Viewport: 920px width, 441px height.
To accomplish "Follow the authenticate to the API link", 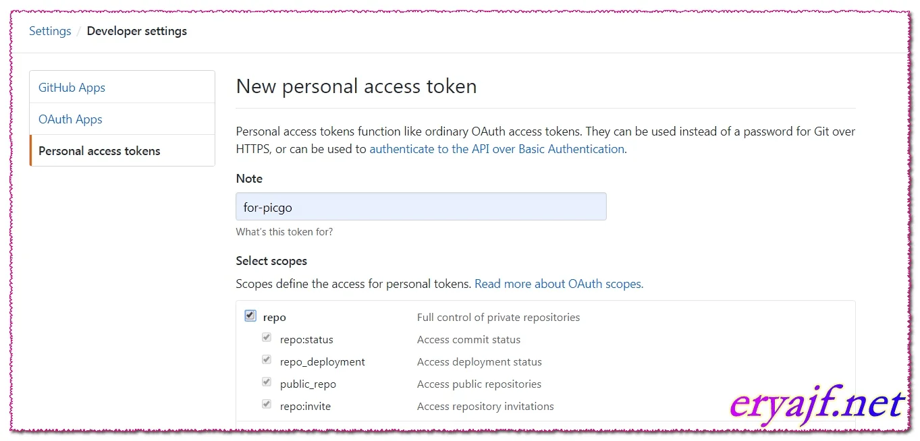I will 497,149.
